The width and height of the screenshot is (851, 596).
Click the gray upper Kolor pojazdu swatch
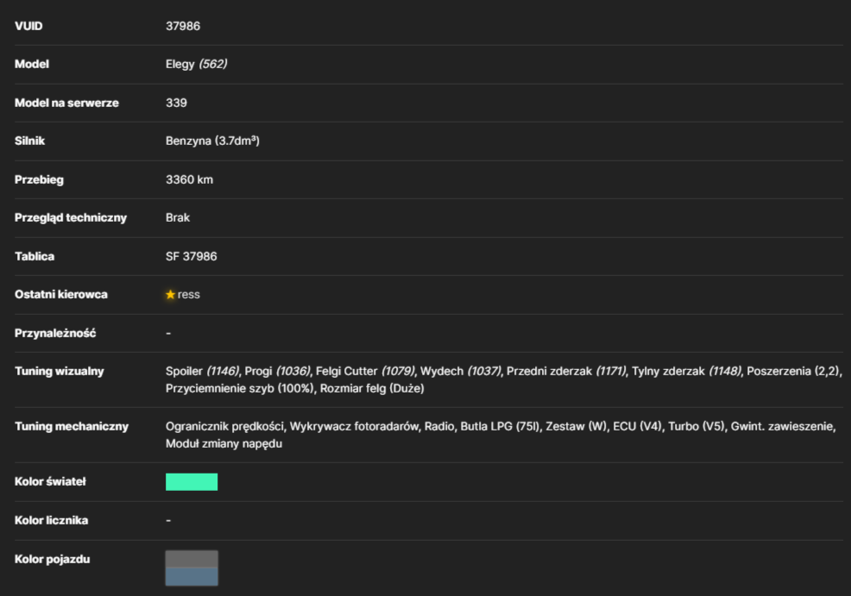192,559
